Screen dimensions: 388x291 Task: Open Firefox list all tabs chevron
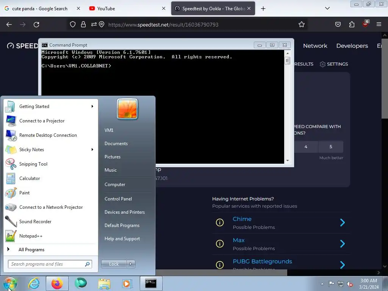coord(327,8)
